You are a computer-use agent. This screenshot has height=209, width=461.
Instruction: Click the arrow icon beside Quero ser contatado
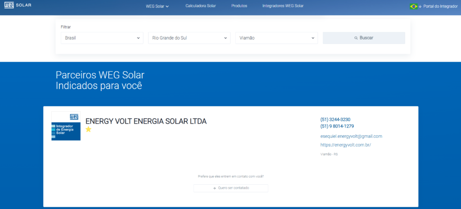[215, 188]
